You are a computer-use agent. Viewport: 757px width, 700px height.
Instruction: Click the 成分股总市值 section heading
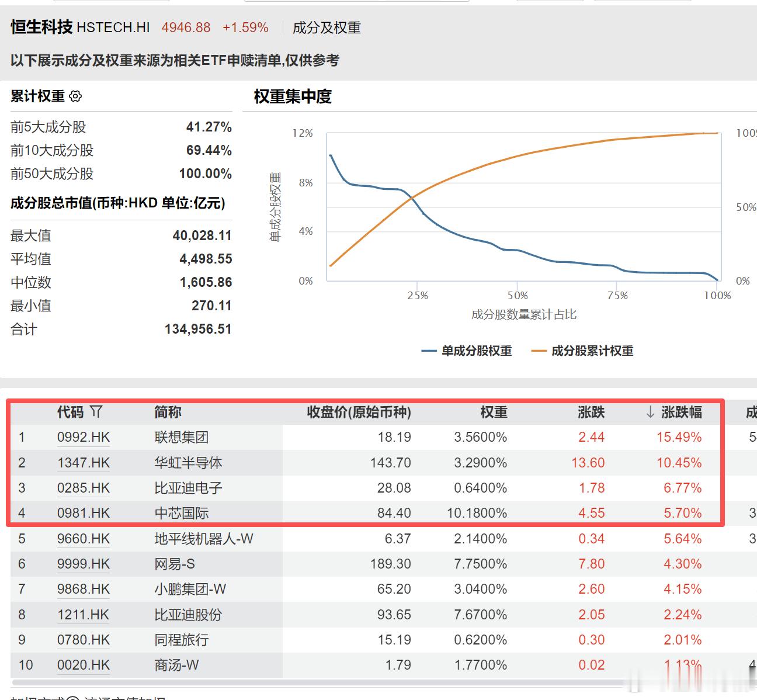tap(117, 203)
